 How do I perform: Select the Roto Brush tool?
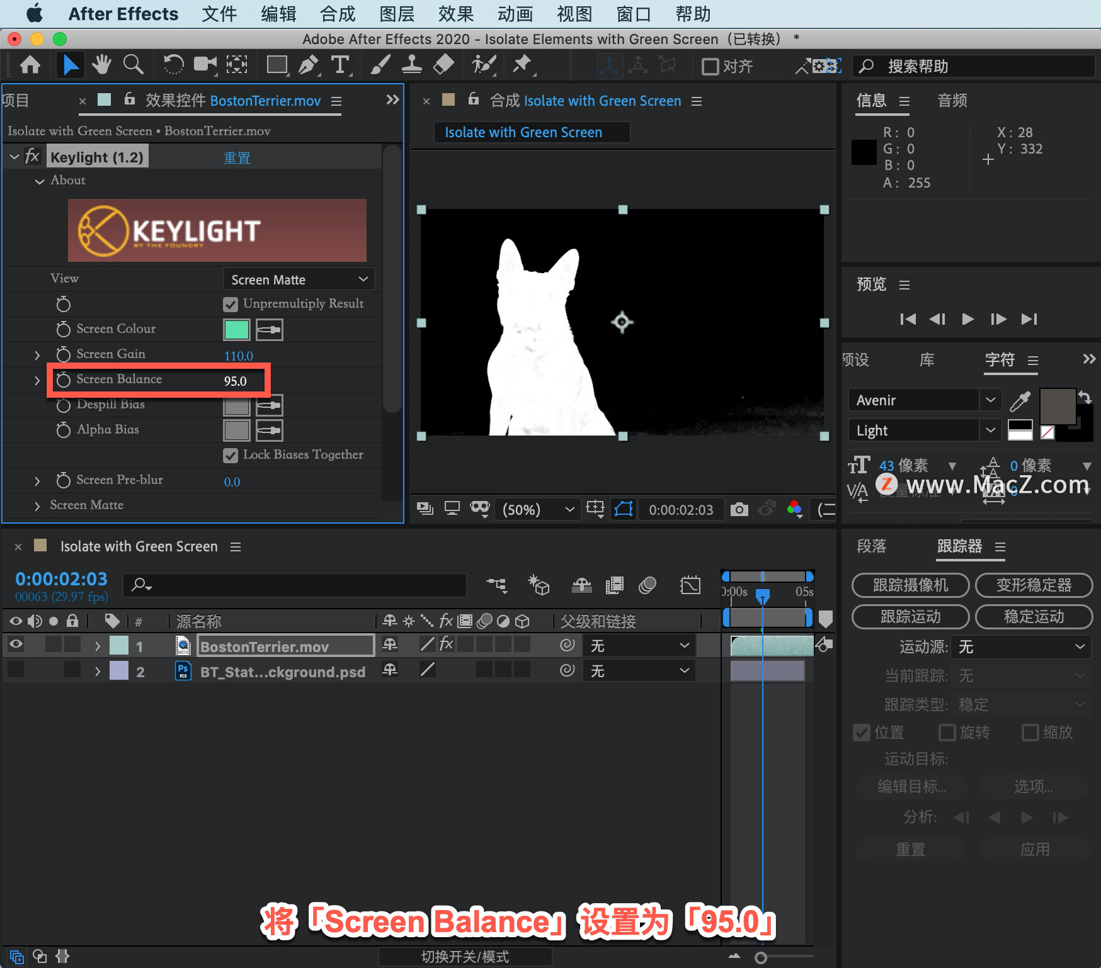pos(484,65)
